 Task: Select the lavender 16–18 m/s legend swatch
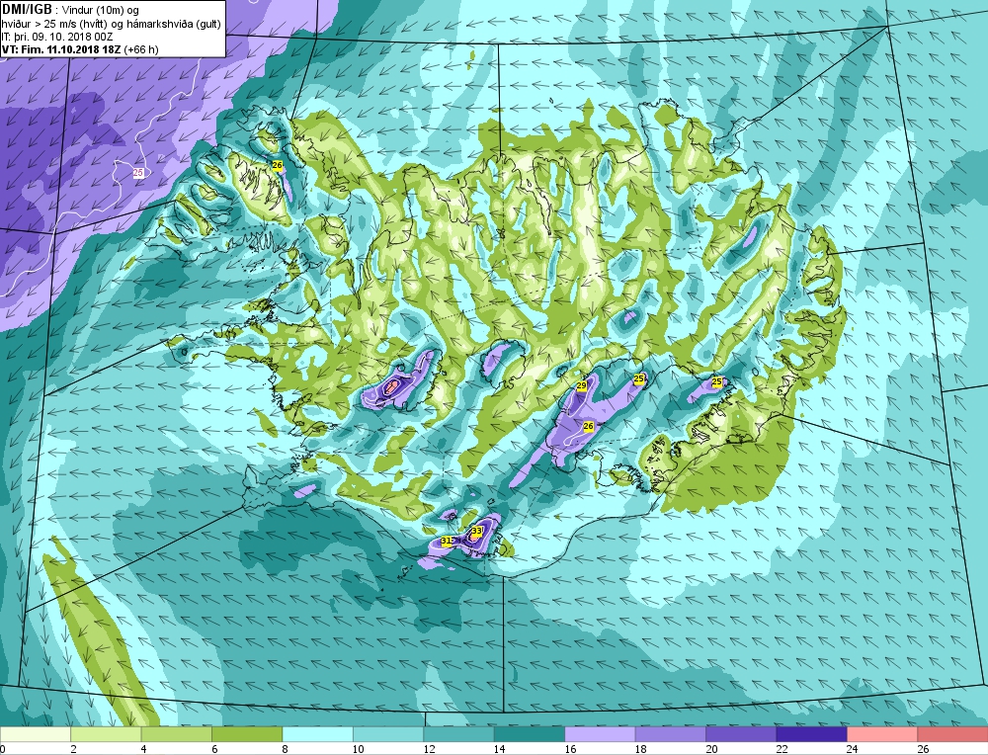pyautogui.click(x=600, y=734)
